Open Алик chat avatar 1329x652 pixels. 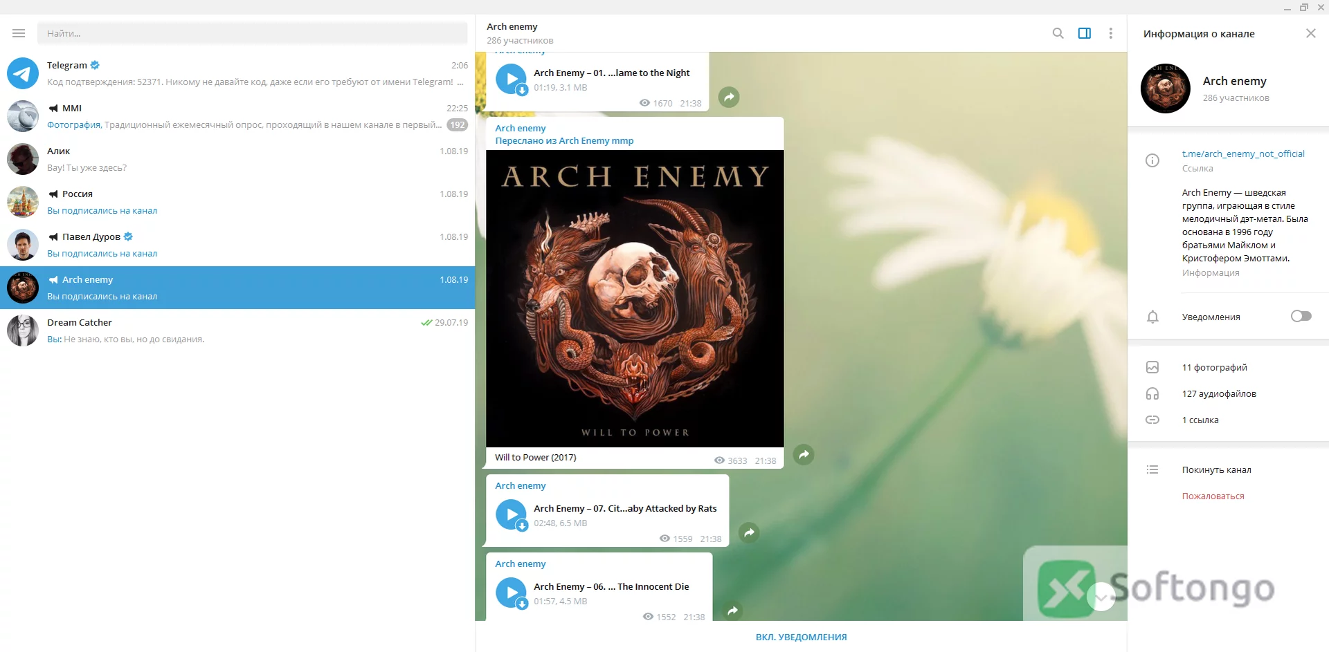tap(23, 159)
